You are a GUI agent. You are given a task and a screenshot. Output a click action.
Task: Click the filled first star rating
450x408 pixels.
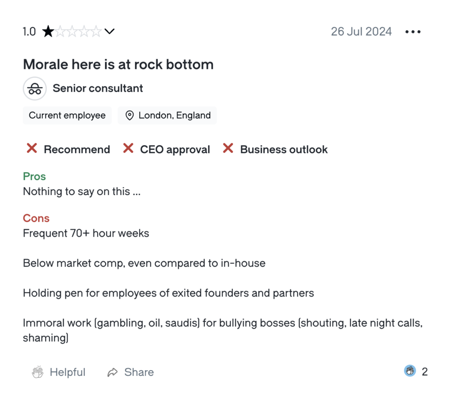48,31
